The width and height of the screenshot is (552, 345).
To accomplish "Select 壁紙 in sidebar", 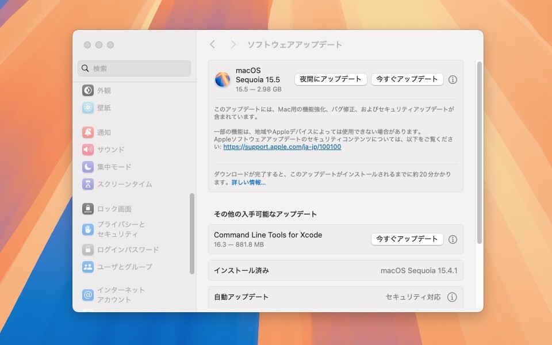I will (x=104, y=108).
